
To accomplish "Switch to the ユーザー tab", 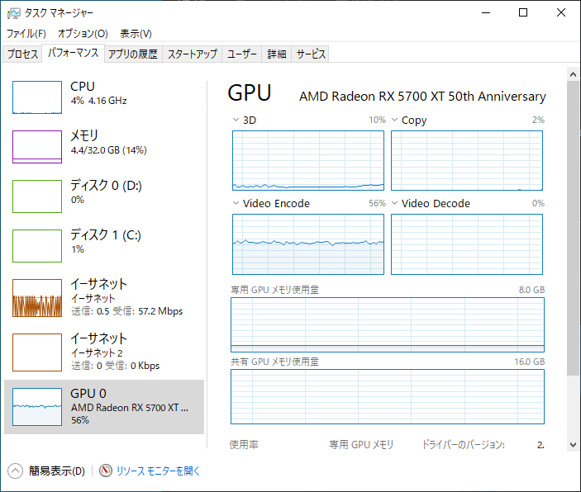I will pos(242,54).
